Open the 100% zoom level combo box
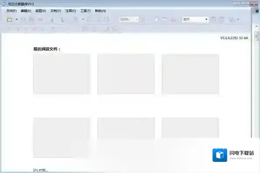This screenshot has width=260, height=173. click(129, 19)
